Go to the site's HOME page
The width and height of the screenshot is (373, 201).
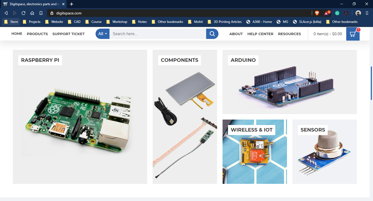tap(17, 34)
